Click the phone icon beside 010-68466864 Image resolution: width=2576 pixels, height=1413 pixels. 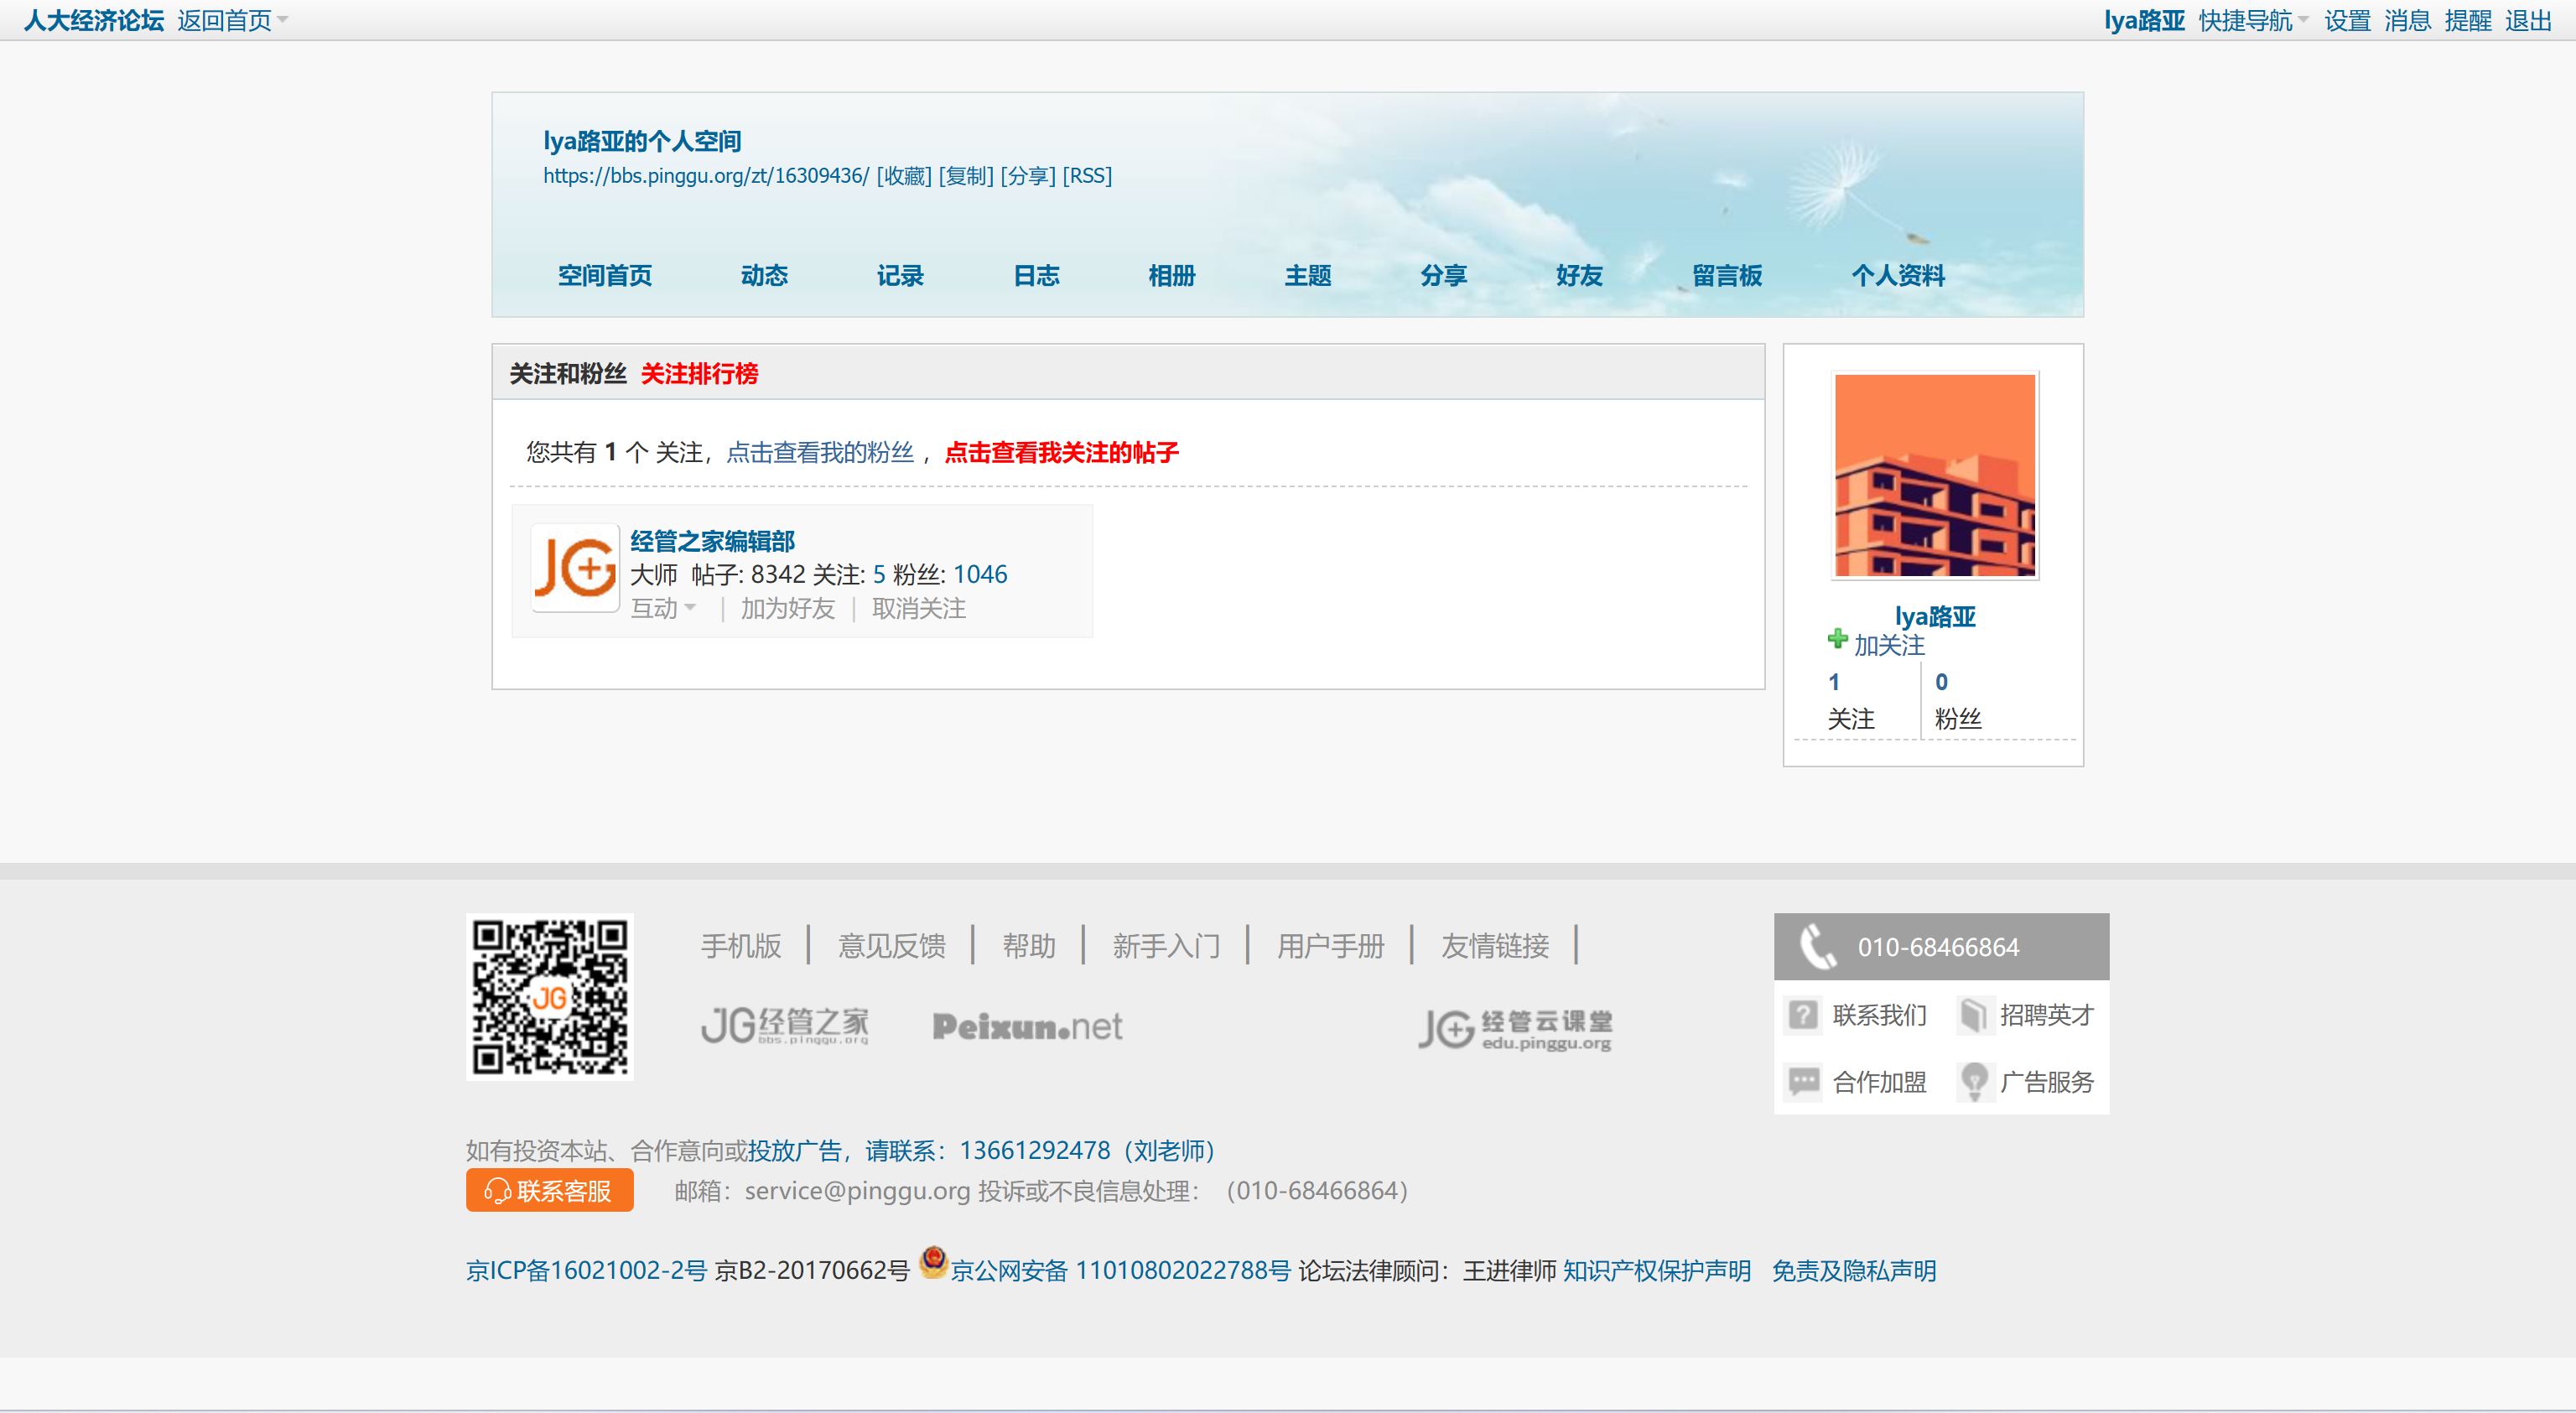[x=1817, y=946]
